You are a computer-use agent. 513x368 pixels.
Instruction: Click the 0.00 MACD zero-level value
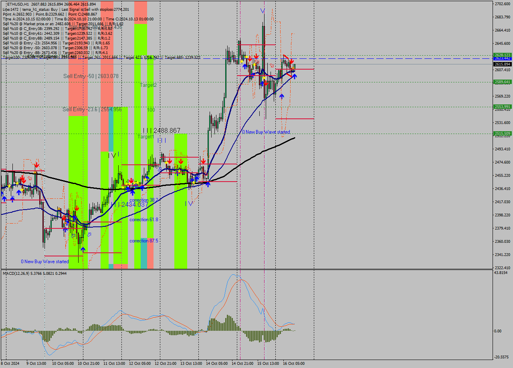click(x=498, y=331)
